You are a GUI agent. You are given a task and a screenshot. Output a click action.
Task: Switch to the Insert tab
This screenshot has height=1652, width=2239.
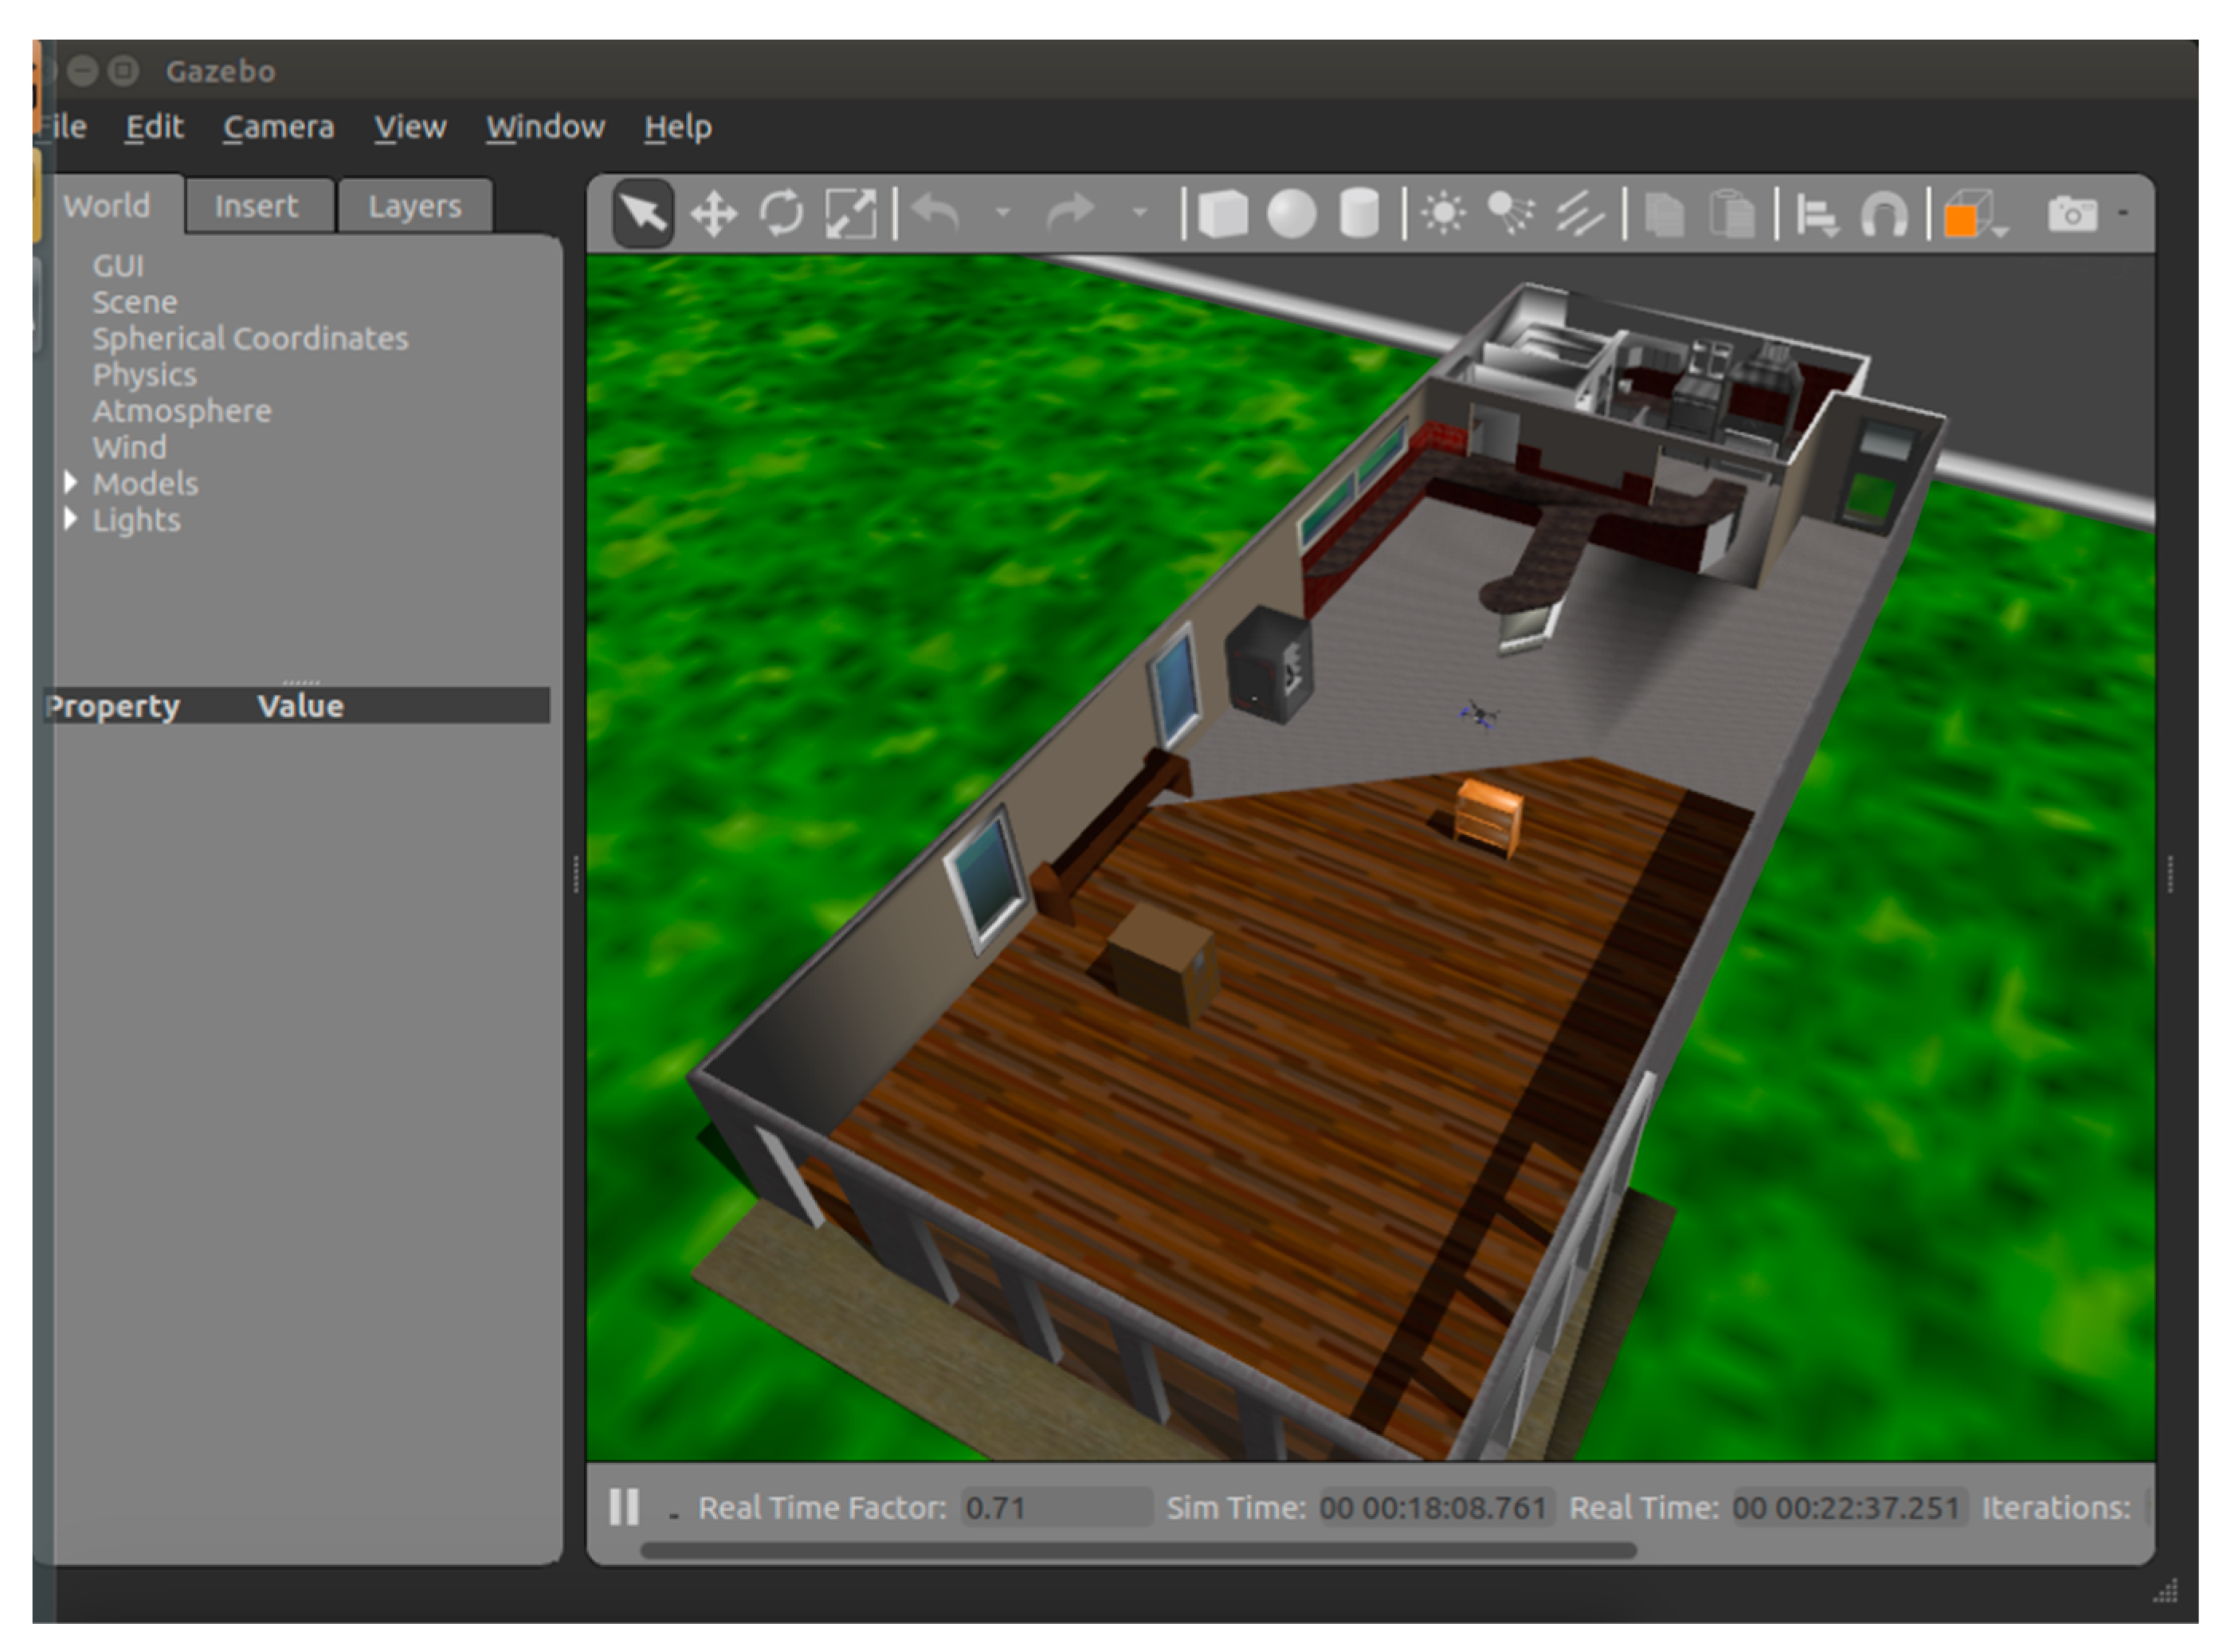[256, 206]
